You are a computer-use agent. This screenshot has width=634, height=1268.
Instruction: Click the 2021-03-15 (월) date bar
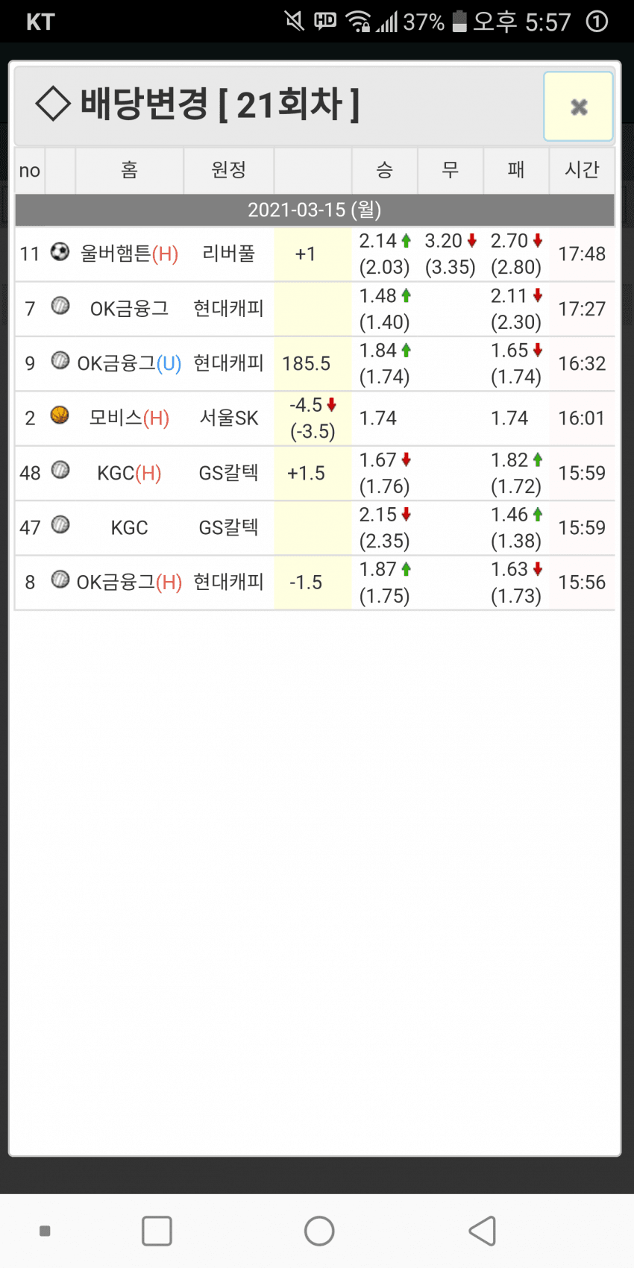click(315, 210)
